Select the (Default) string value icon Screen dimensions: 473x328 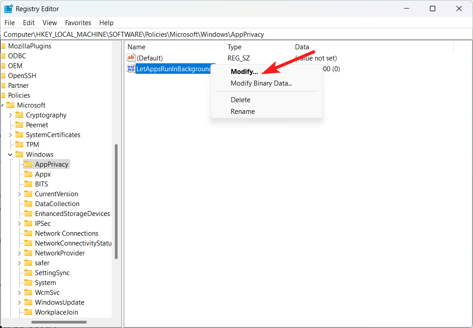[x=131, y=58]
